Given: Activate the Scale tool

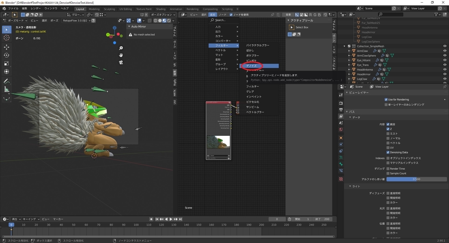Looking at the screenshot, I should coord(7,64).
